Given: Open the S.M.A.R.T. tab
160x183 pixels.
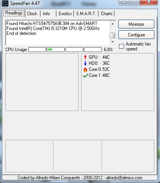Looking at the screenshot, I should (x=86, y=14).
